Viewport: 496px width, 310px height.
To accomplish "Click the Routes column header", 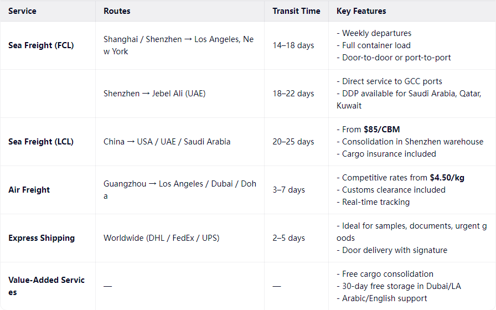I will tap(117, 11).
